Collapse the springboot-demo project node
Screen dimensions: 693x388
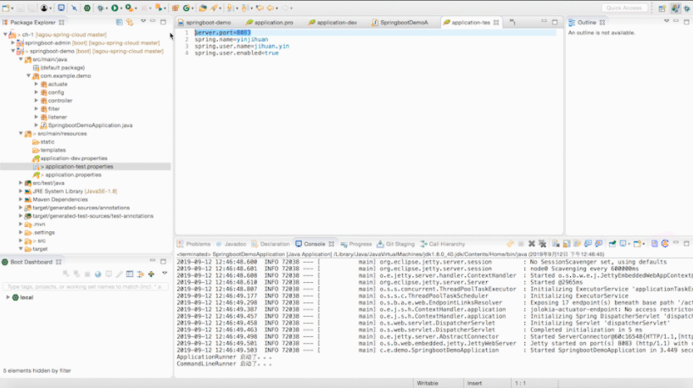point(13,51)
